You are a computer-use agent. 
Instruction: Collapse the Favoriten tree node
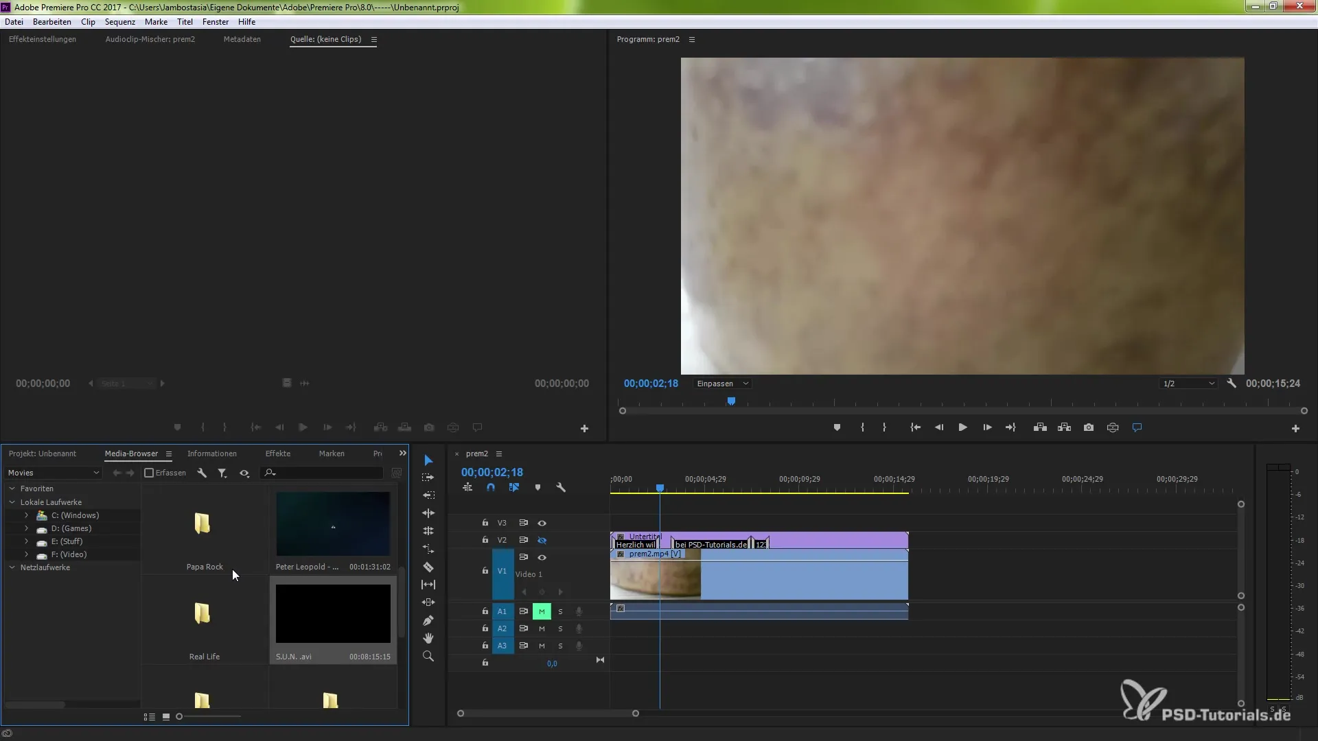12,489
